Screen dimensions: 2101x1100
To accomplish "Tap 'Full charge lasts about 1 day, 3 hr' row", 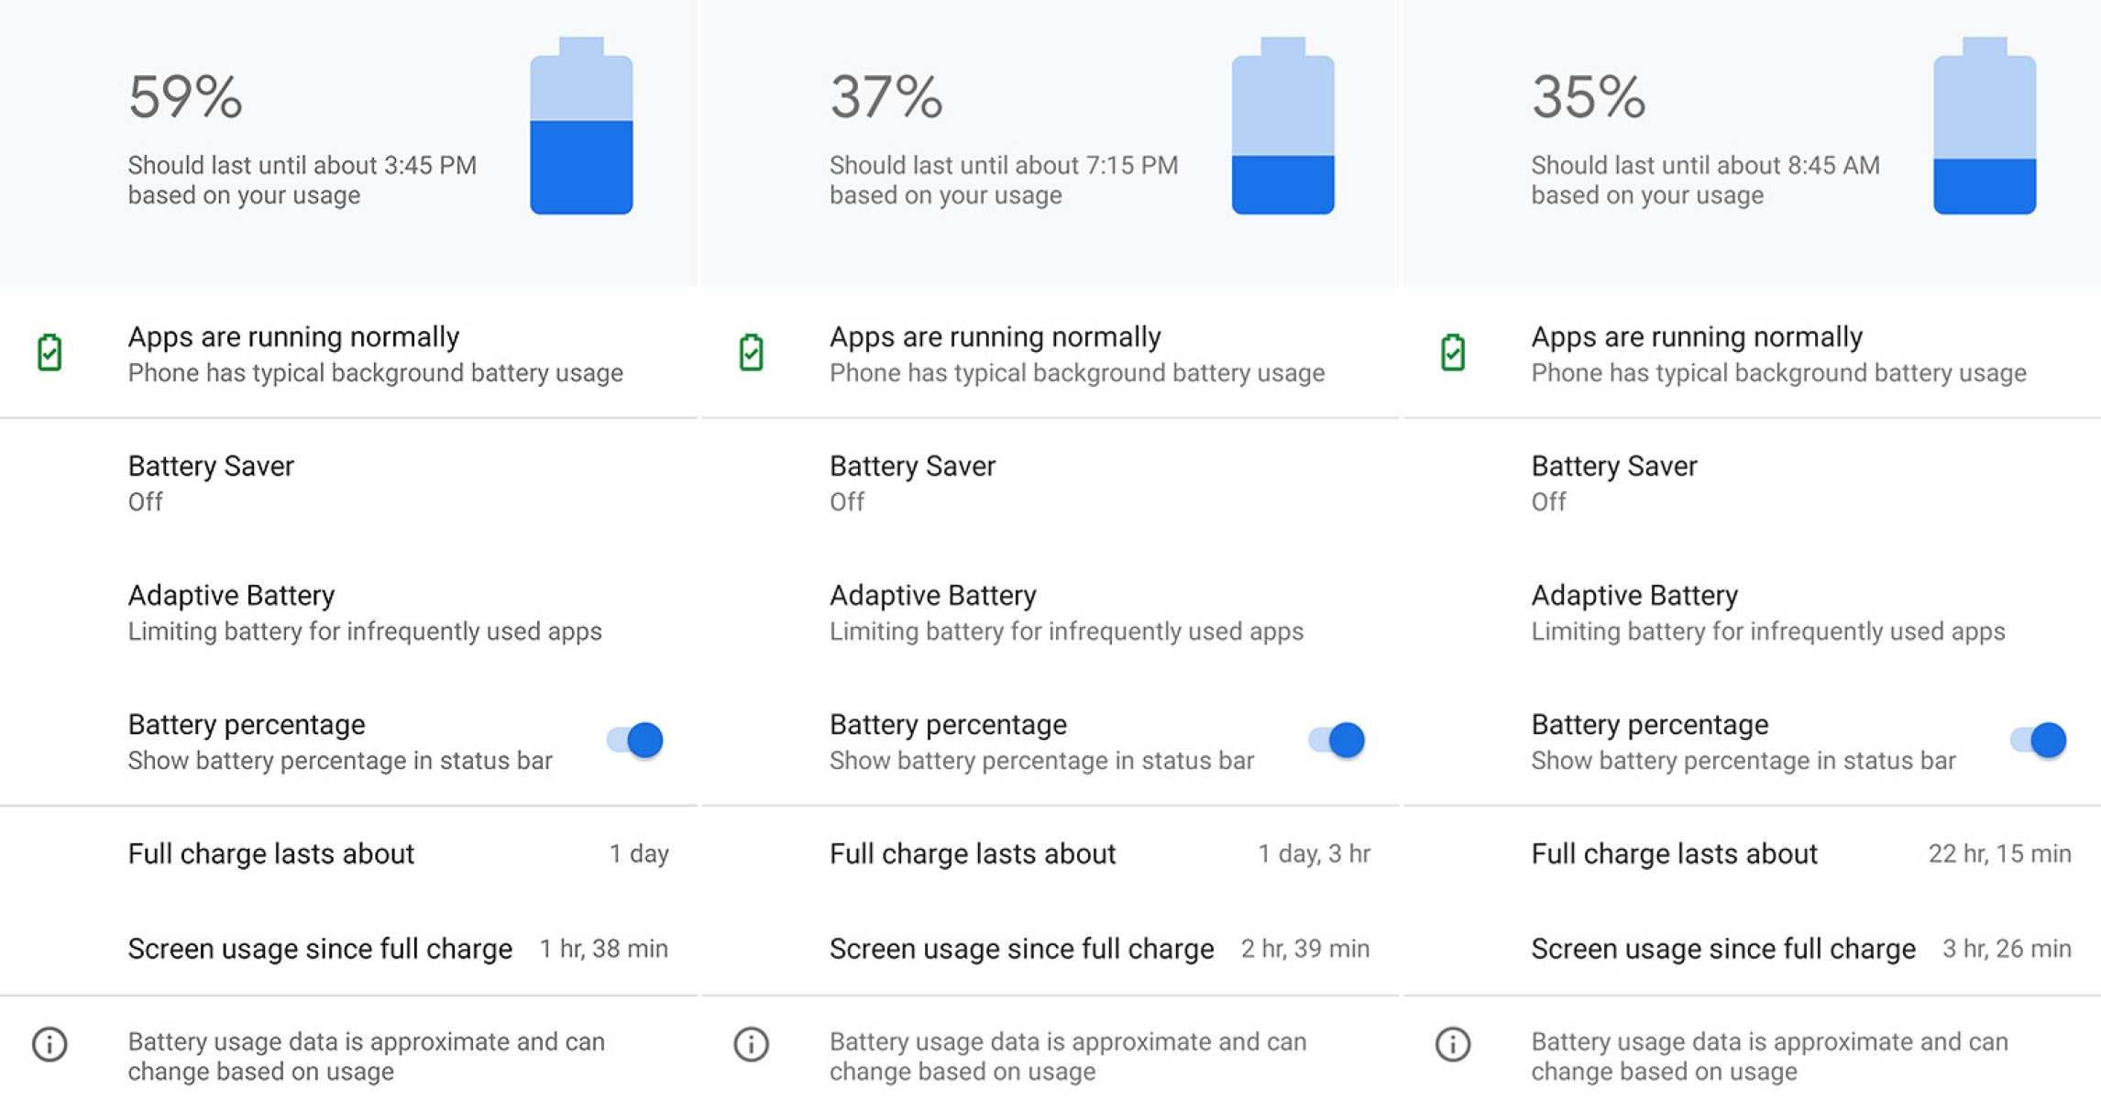I will point(1099,853).
